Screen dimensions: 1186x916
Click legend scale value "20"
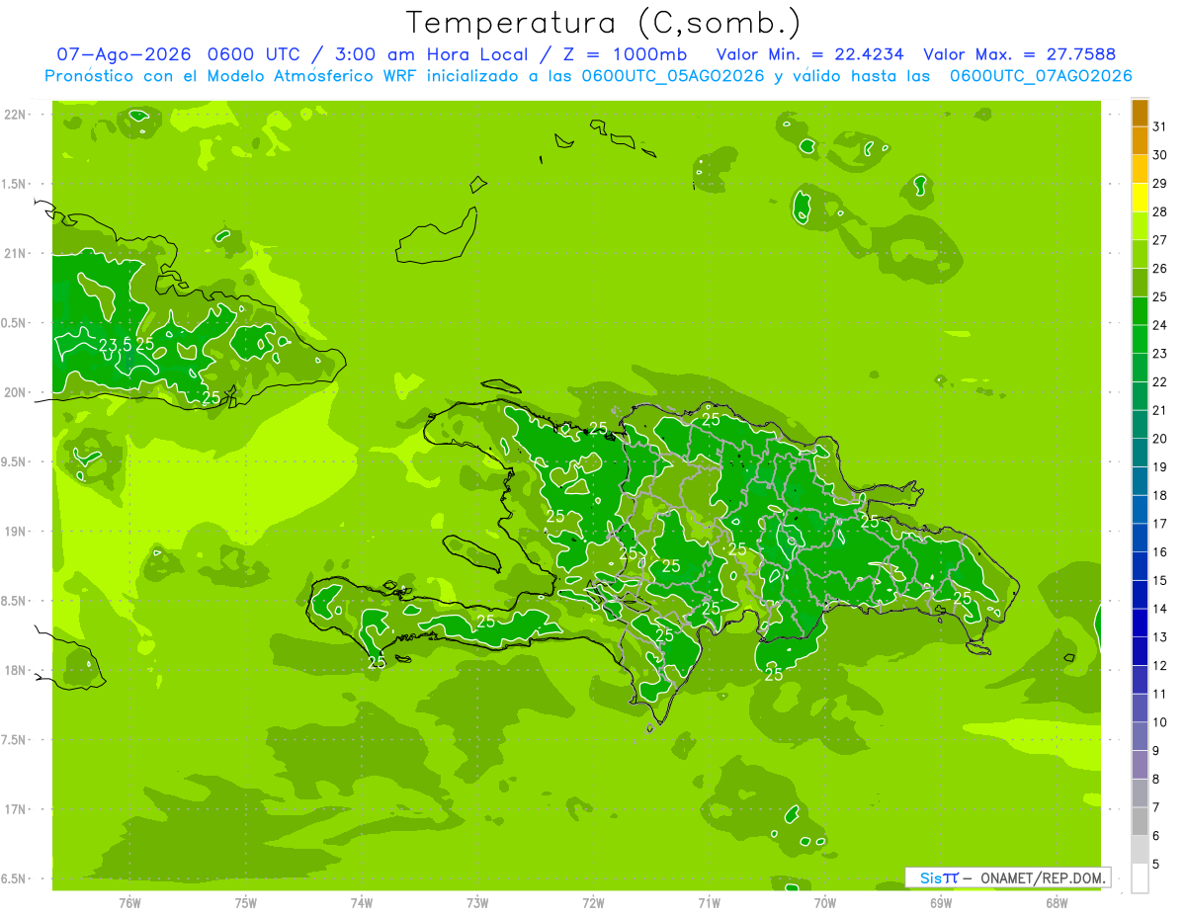[1160, 439]
